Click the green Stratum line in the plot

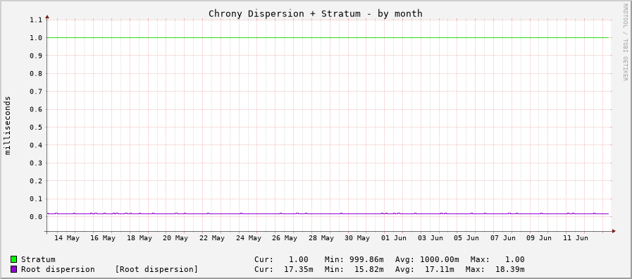pos(328,37)
